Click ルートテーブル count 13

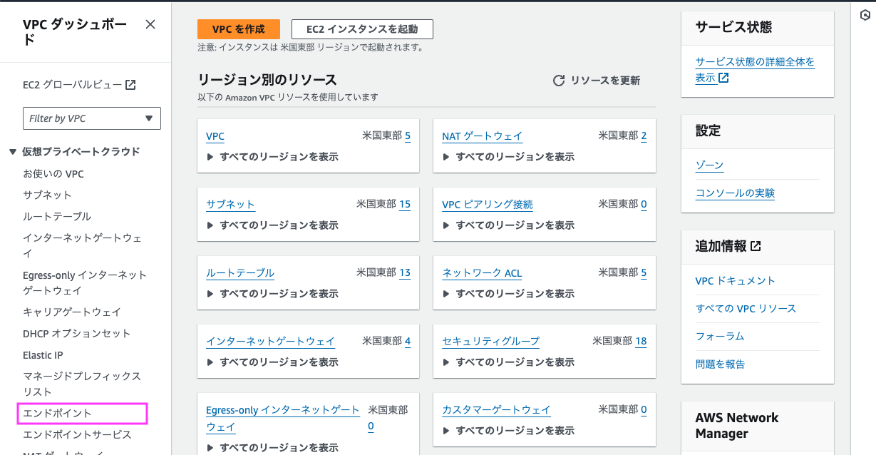click(x=405, y=272)
